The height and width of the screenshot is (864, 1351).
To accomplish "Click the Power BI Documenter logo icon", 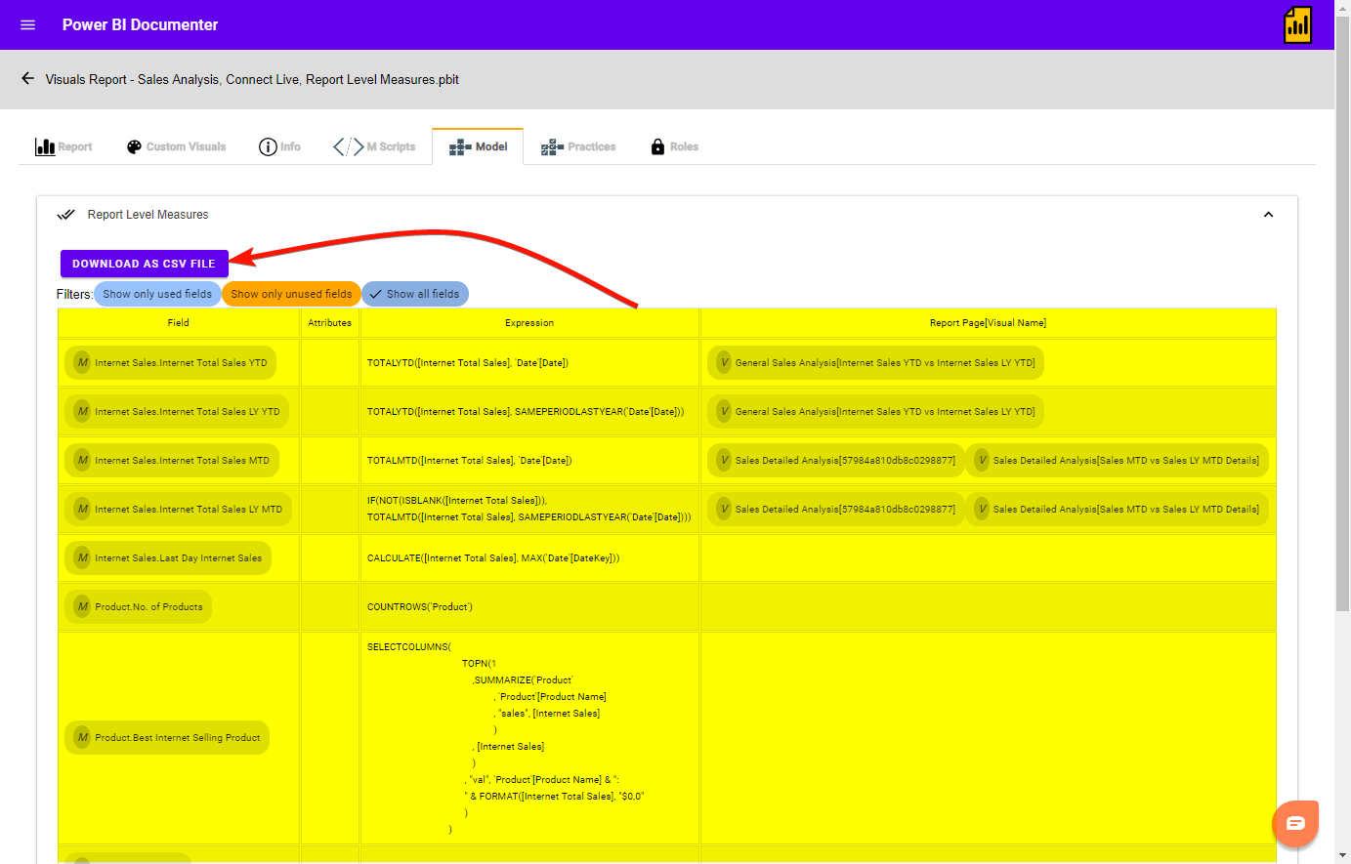I will [x=1297, y=24].
